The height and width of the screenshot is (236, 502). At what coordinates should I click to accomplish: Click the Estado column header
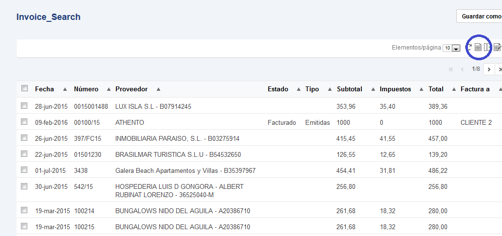pyautogui.click(x=278, y=89)
